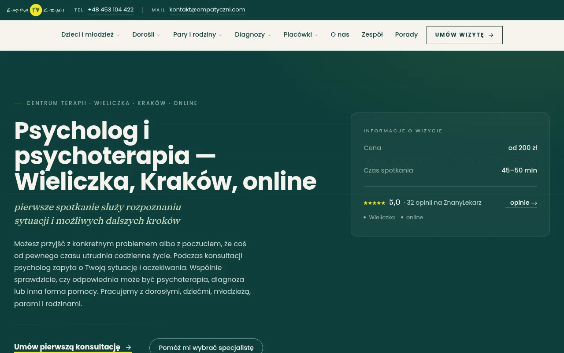Select the '45–50 min' duration value
This screenshot has height=353, width=564.
(x=519, y=170)
